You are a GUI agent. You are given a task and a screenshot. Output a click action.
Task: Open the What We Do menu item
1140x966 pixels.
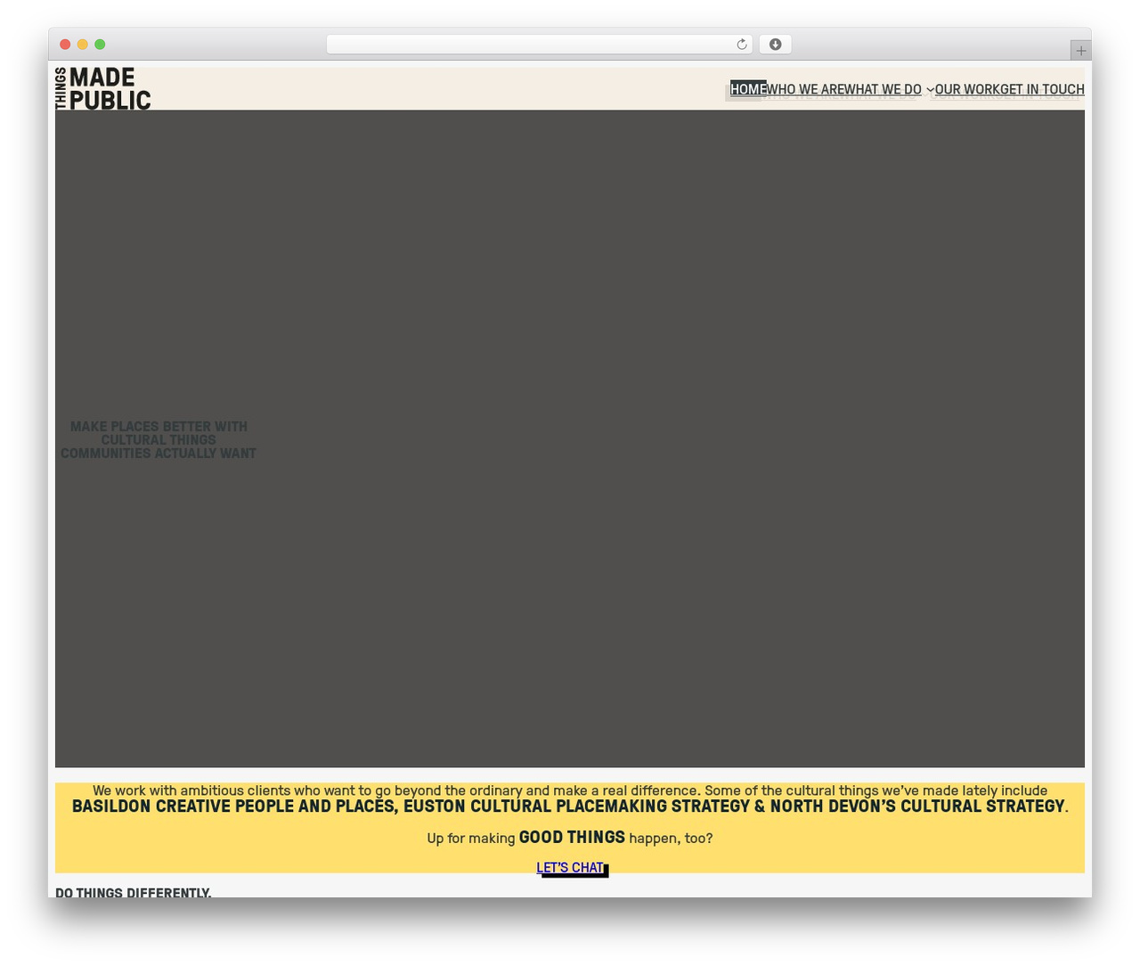coord(883,89)
